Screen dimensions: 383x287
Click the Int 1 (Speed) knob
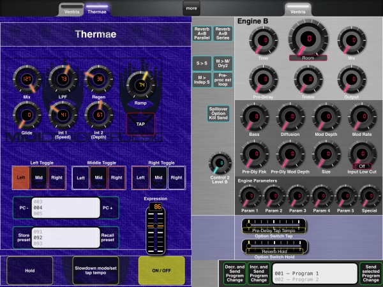(63, 115)
